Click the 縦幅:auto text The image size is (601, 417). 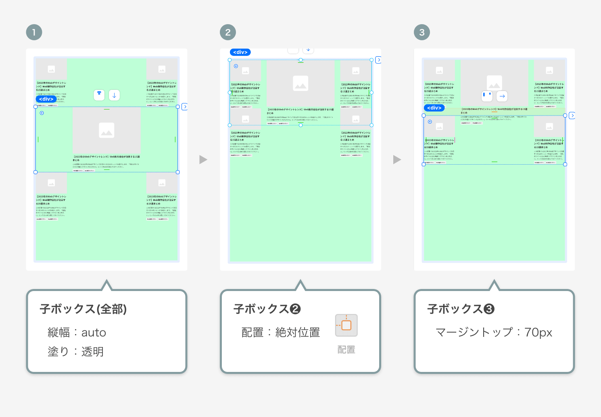(77, 332)
